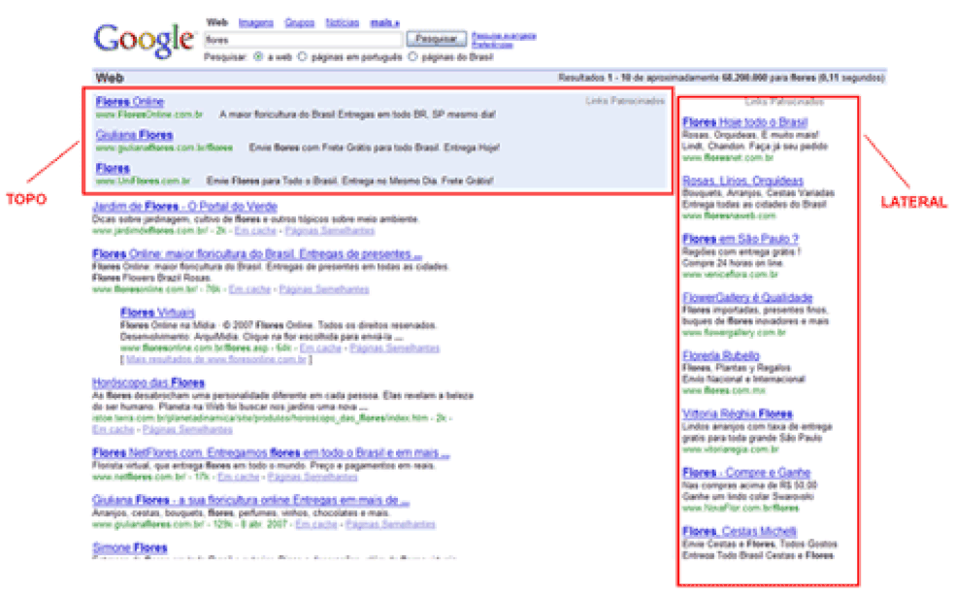Click the 'www.FloresOnline.com.br' green URL text

click(x=149, y=115)
